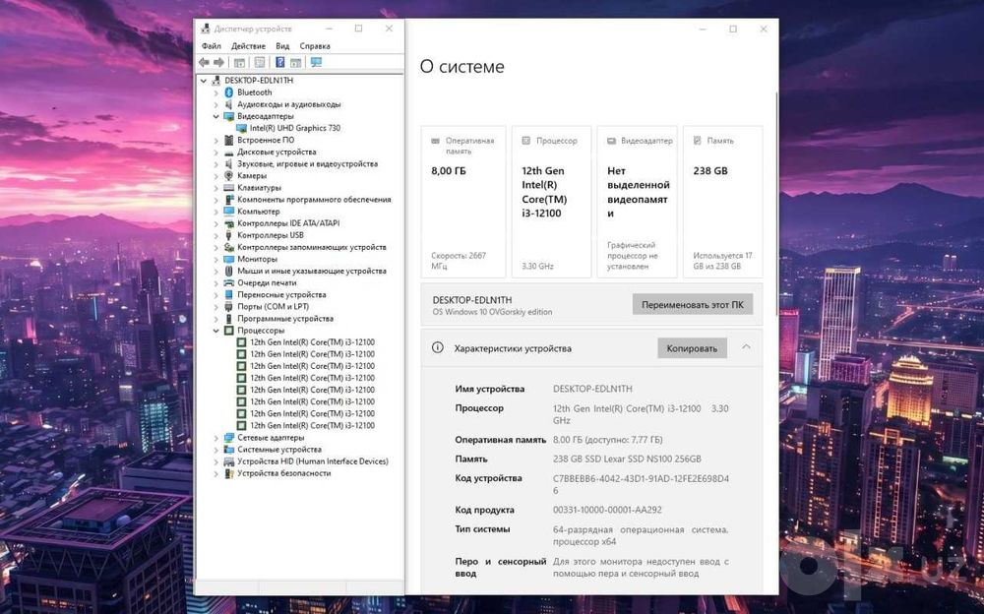Image resolution: width=984 pixels, height=614 pixels.
Task: Click the Аудиовходы и аудиовыходы speaker icon
Action: (229, 104)
